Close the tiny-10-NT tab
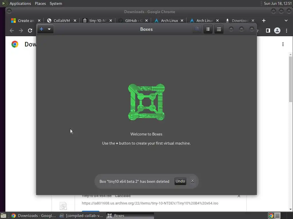The height and width of the screenshot is (219, 293). point(111,21)
